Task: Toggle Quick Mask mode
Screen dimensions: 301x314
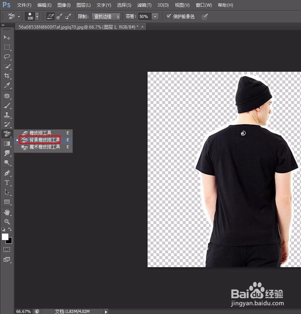Action: pyautogui.click(x=7, y=250)
